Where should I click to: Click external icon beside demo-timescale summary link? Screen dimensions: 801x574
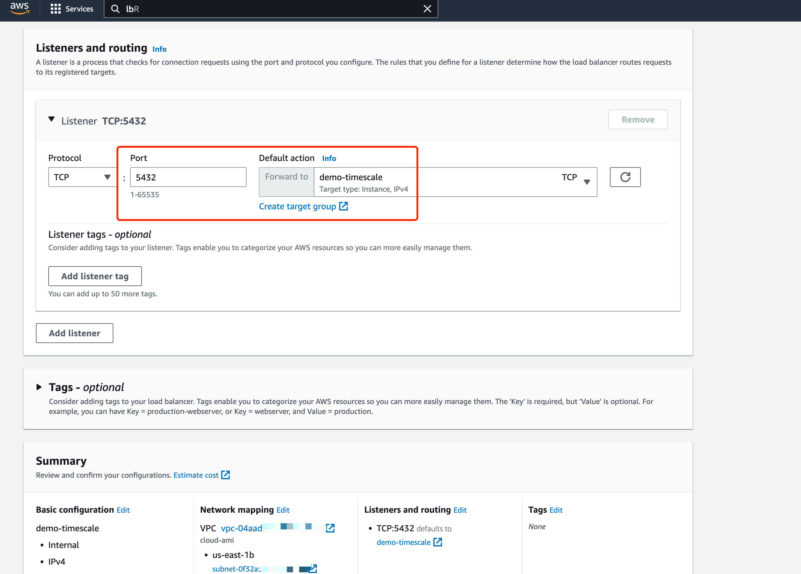pos(438,542)
